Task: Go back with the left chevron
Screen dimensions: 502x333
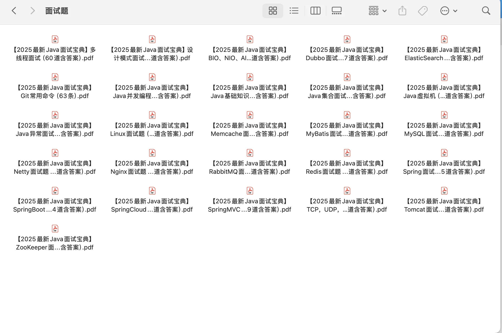Action: click(14, 11)
